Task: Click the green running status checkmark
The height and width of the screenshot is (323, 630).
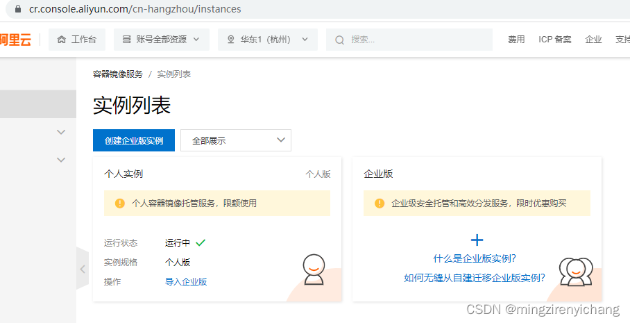Action: [201, 242]
